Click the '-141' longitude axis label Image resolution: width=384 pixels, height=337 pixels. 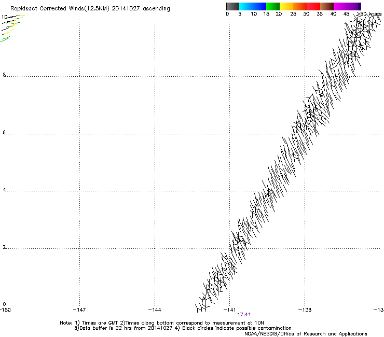(230, 310)
